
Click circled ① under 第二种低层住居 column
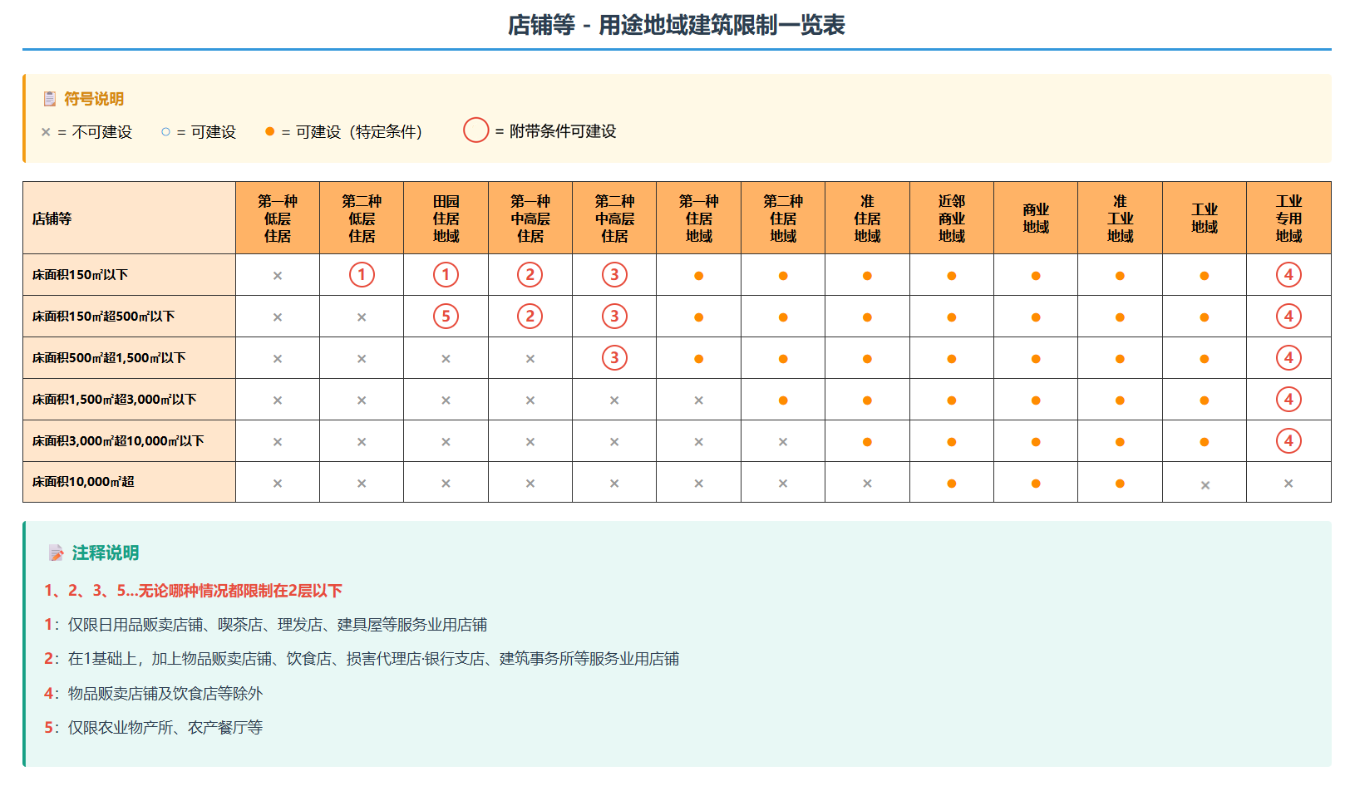(361, 273)
